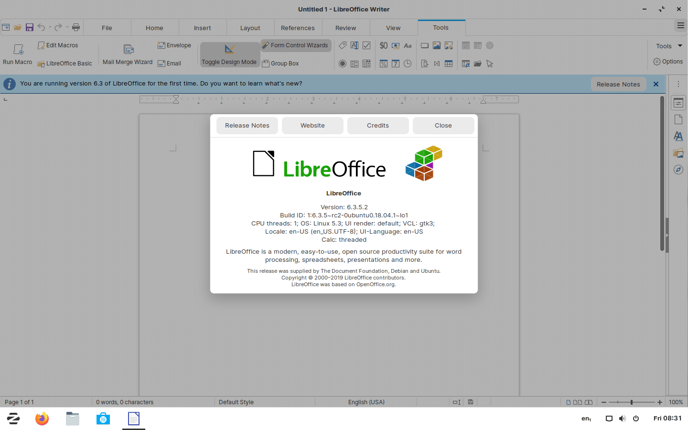Insert a Pattern Field (Aa) control
Image resolution: width=688 pixels, height=430 pixels.
coord(408,45)
